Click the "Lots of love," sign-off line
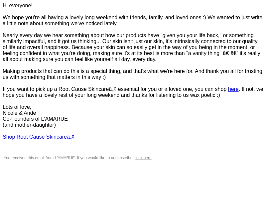 [x=17, y=107]
